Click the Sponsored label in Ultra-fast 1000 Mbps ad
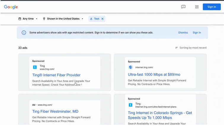This screenshot has width=224, height=126. click(x=134, y=62)
